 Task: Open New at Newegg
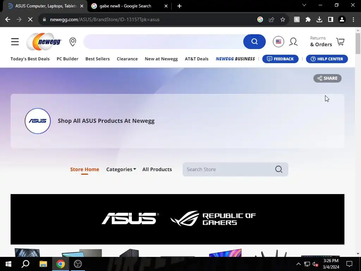pos(161,59)
